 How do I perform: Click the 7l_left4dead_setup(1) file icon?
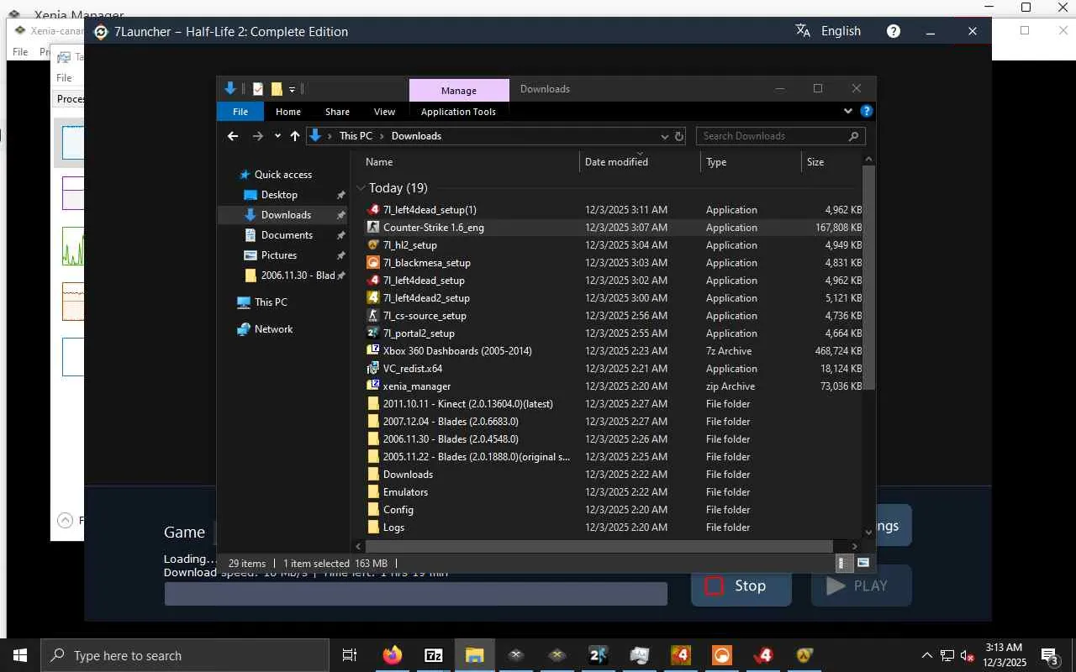[374, 210]
